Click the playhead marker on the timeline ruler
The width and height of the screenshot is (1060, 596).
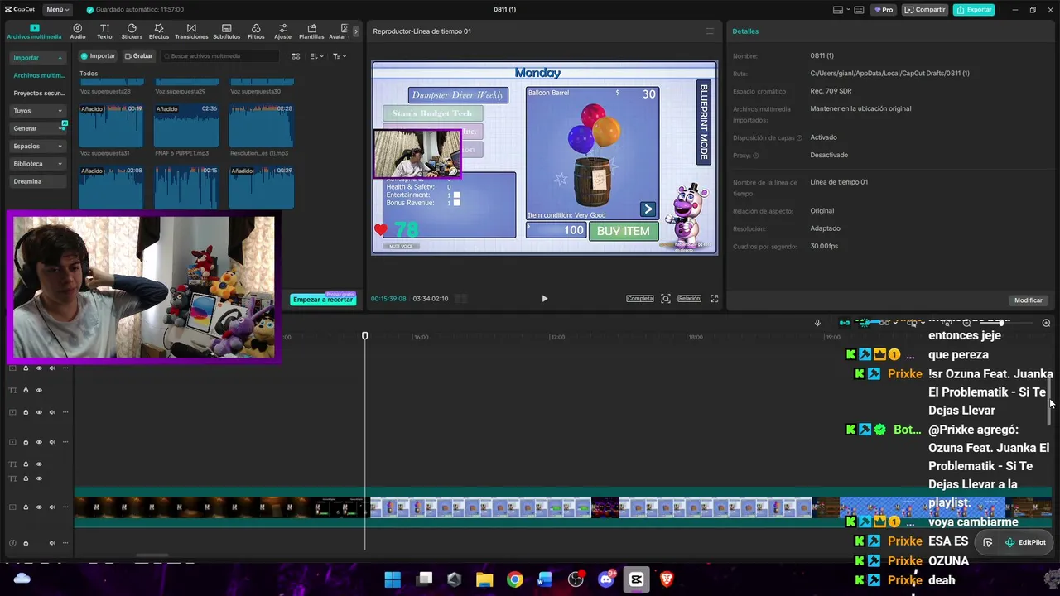364,336
